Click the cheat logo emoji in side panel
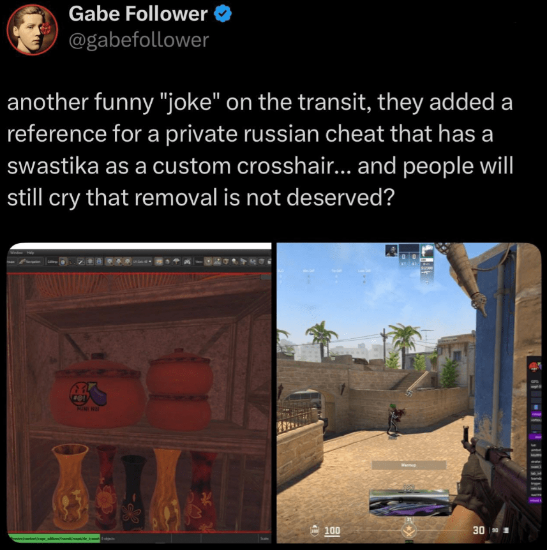Image resolution: width=547 pixels, height=550 pixels. tap(535, 368)
